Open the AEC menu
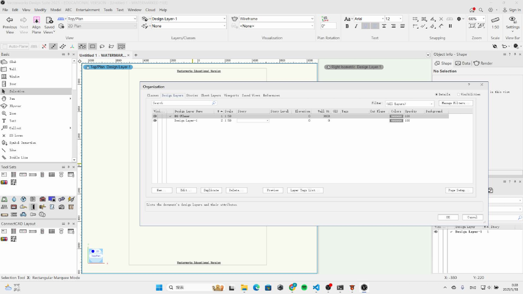The width and height of the screenshot is (523, 294). tap(69, 10)
